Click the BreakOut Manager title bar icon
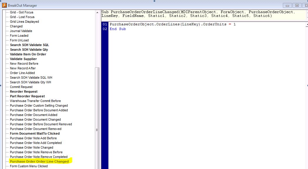Viewport: 308px width, 169px height. point(4,5)
